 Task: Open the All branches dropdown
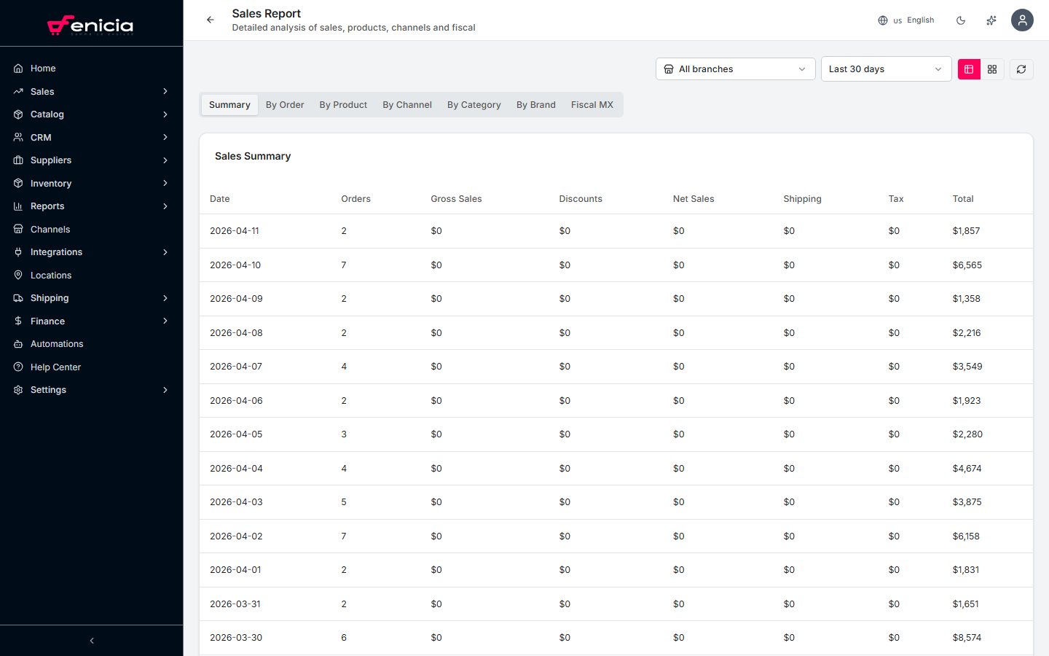coord(735,69)
